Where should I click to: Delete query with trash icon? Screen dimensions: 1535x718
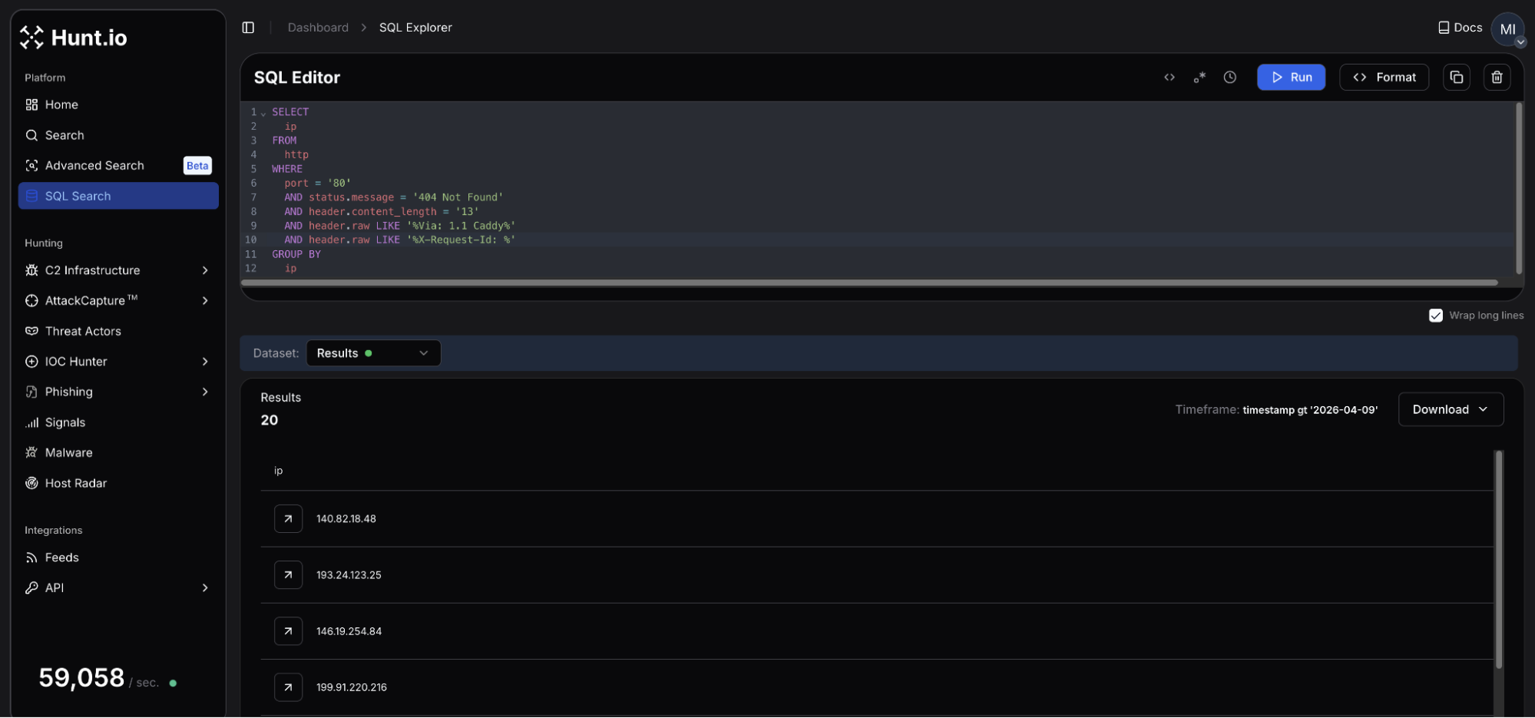coord(1497,78)
